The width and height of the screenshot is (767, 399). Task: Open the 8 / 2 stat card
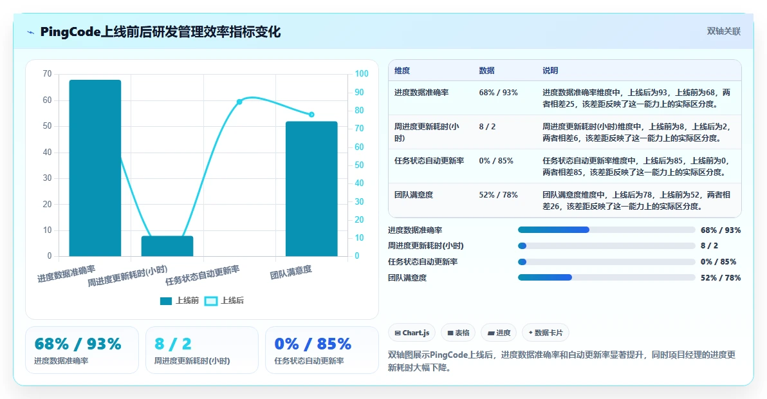coord(202,350)
